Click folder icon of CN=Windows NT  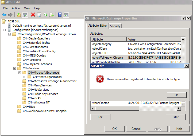click(24, 102)
